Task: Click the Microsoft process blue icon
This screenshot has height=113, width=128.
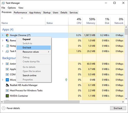Action: click(x=7, y=80)
